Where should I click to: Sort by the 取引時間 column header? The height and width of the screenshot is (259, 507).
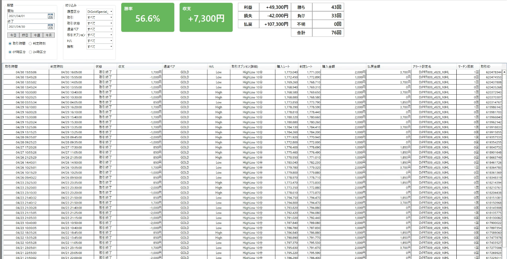pos(26,66)
